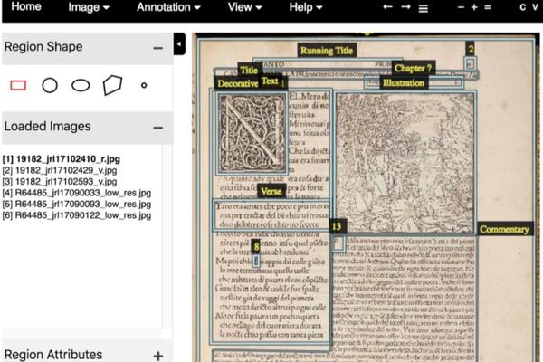
Task: Click the Commentary region label
Action: [504, 229]
